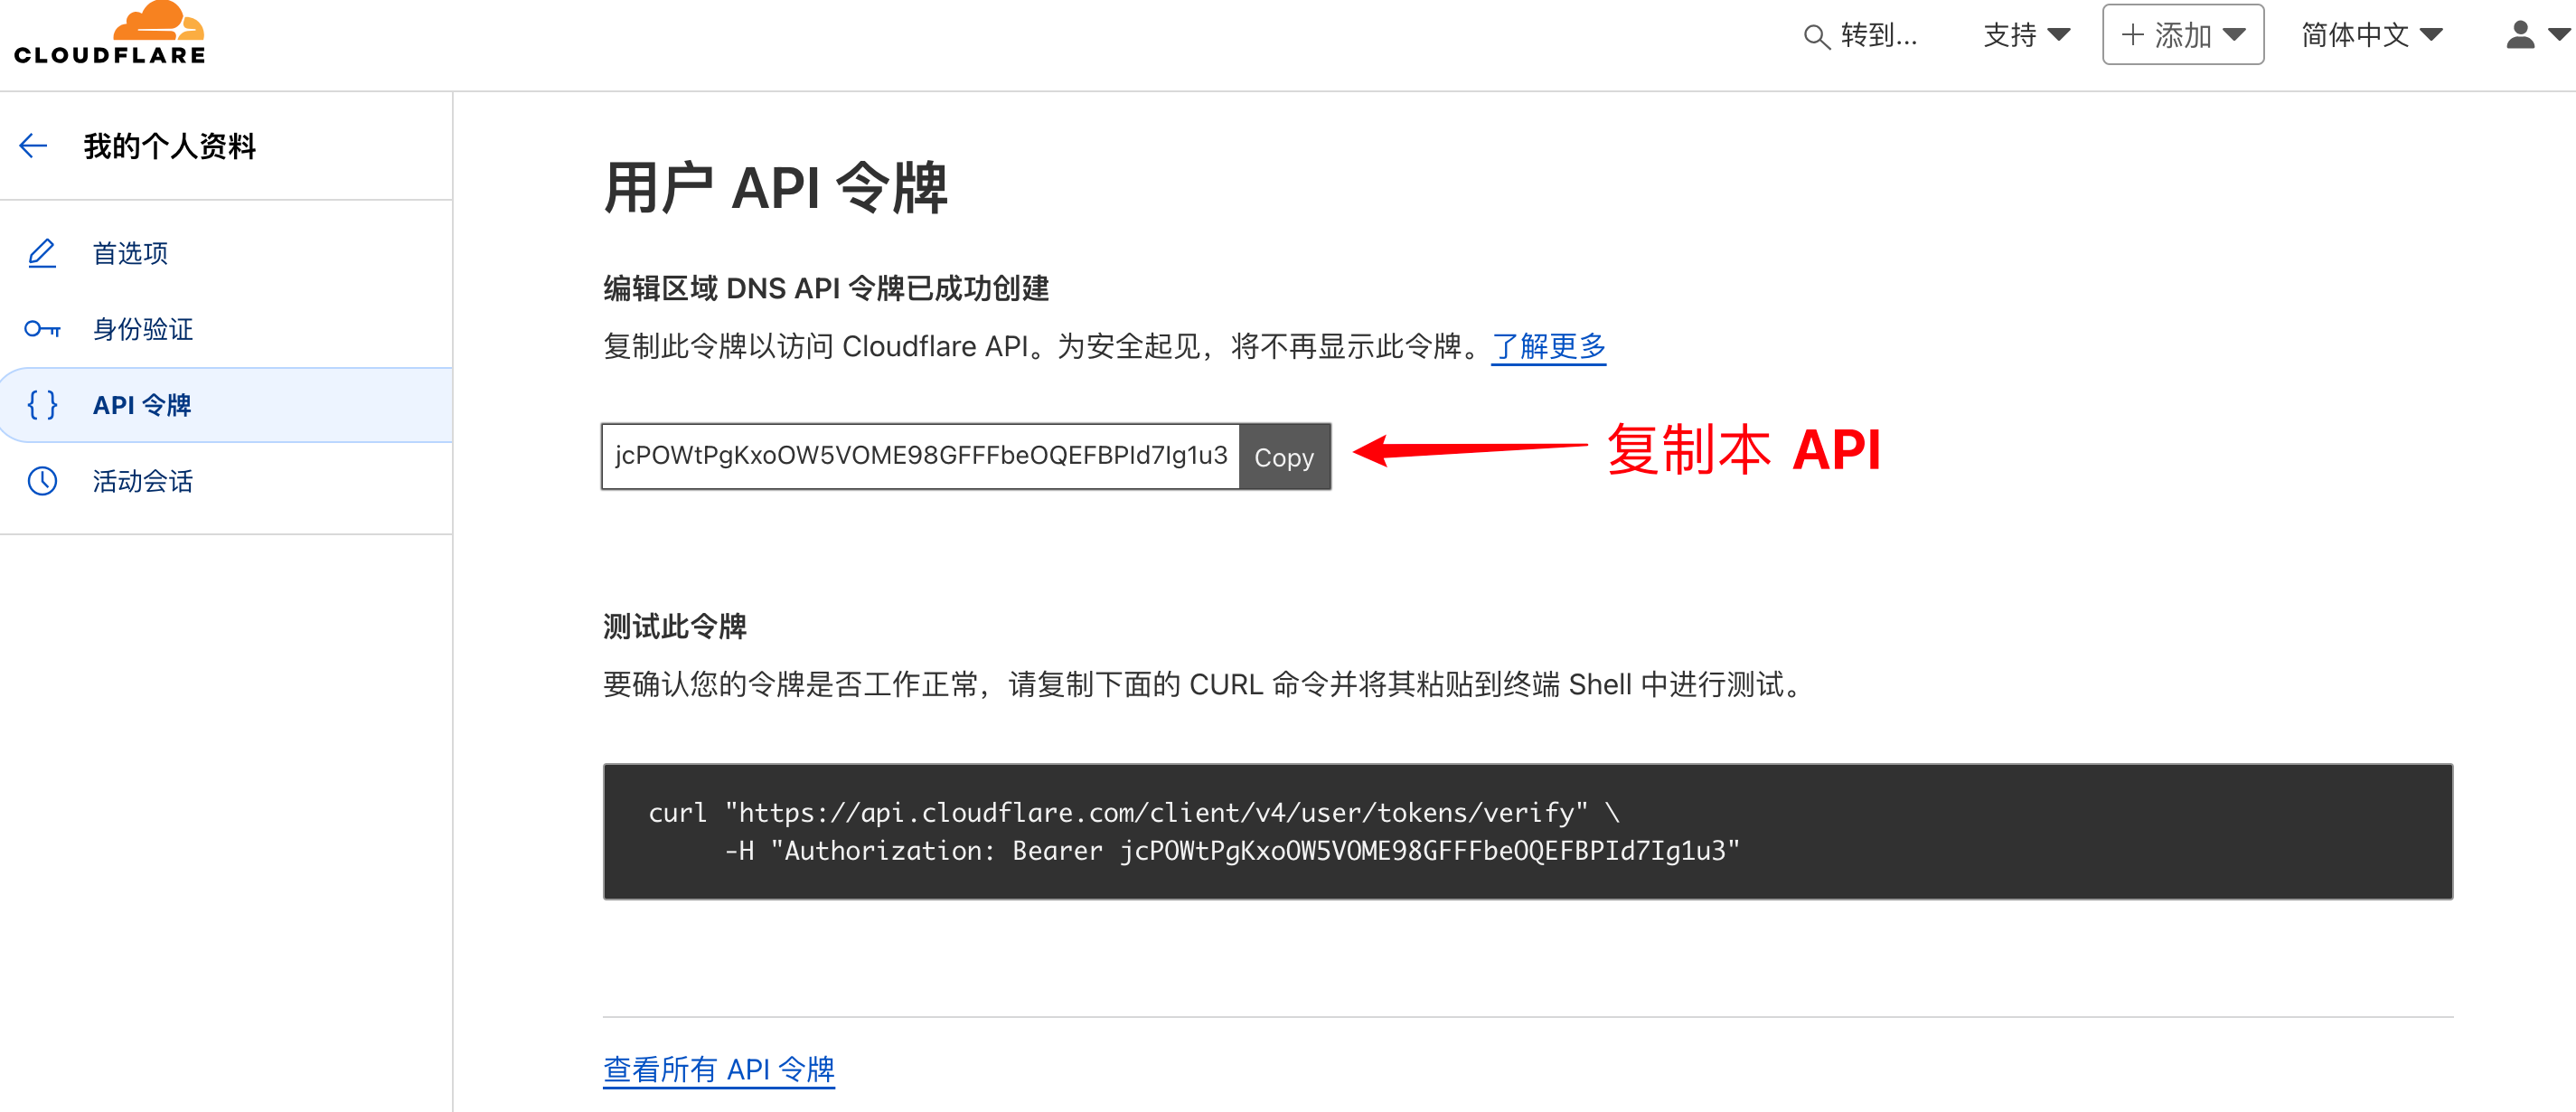This screenshot has height=1112, width=2576.
Task: Click the Copy button next to token
Action: [x=1284, y=457]
